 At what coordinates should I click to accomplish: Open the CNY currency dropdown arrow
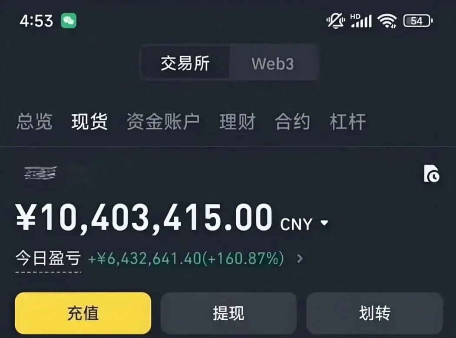pos(324,223)
